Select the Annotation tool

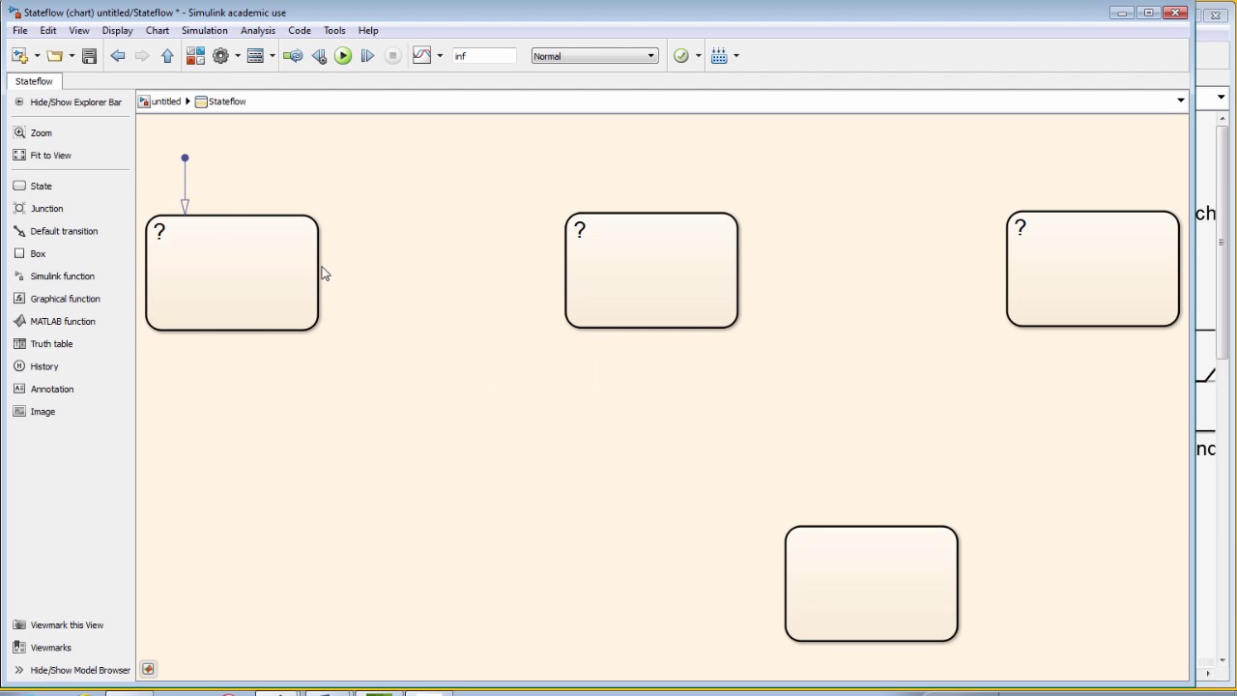tap(43, 389)
